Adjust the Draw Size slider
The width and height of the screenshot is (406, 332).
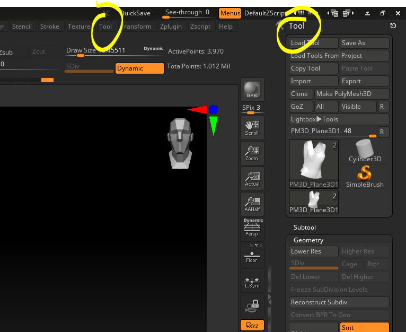click(x=95, y=52)
